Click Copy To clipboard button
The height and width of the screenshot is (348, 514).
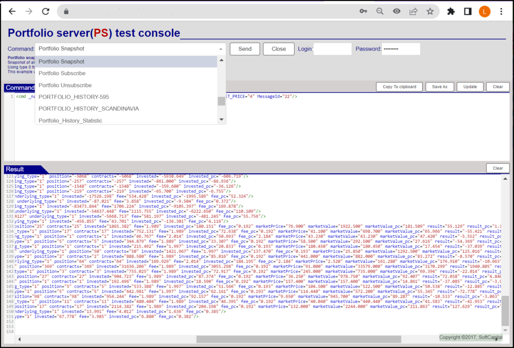[399, 87]
